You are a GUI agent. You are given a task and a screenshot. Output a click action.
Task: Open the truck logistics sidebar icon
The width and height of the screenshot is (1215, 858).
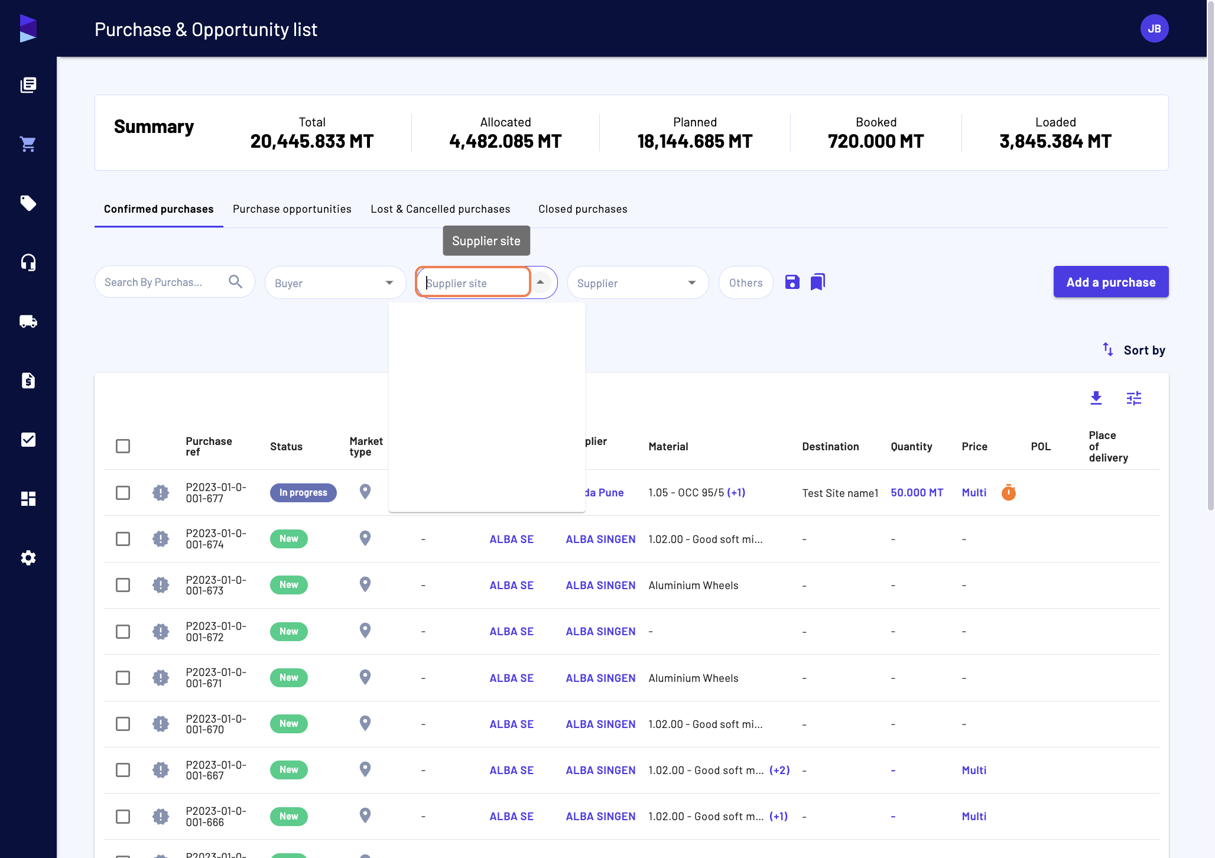[x=28, y=321]
